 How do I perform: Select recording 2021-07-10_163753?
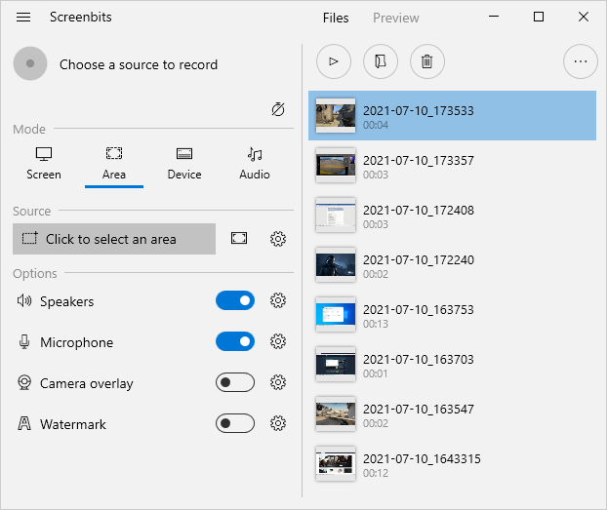pyautogui.click(x=452, y=315)
